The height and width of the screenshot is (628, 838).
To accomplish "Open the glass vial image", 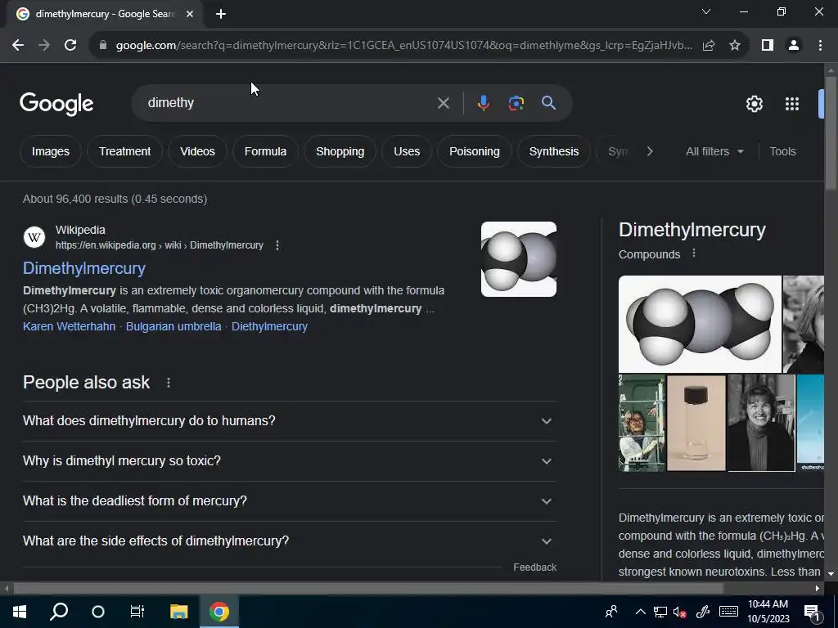I will [696, 423].
